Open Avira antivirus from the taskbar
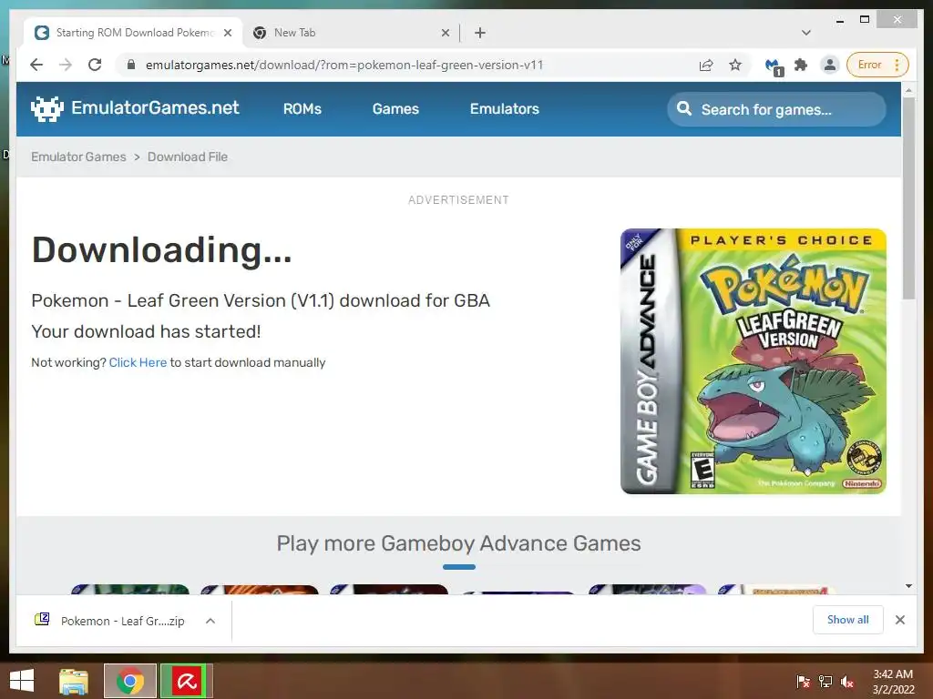Viewport: 933px width, 699px height. 186,681
